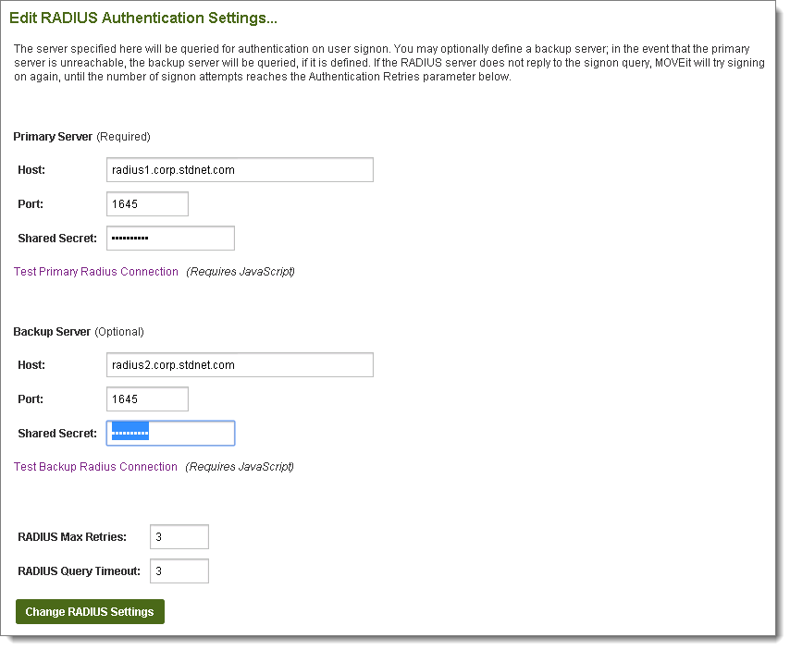This screenshot has height=650, width=790.
Task: Click the RADIUS Query Timeout label
Action: tap(80, 571)
